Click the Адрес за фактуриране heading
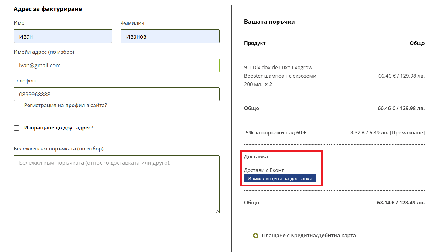Viewport: 437px width, 252px height. click(x=48, y=9)
